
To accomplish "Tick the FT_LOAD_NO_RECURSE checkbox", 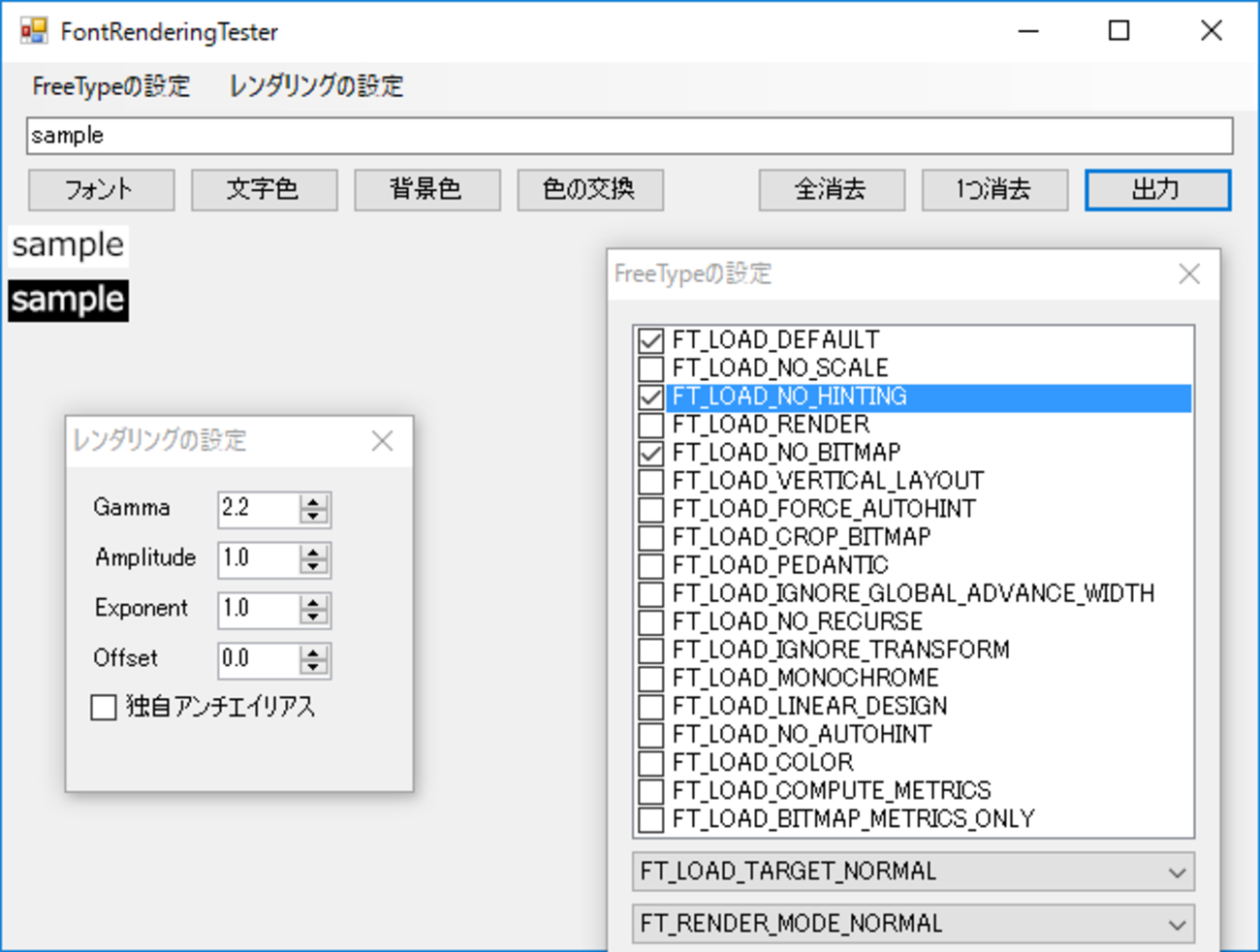I will (651, 621).
